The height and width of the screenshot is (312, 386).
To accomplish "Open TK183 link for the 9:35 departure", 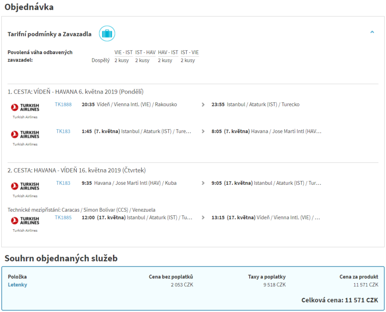I will [x=63, y=183].
